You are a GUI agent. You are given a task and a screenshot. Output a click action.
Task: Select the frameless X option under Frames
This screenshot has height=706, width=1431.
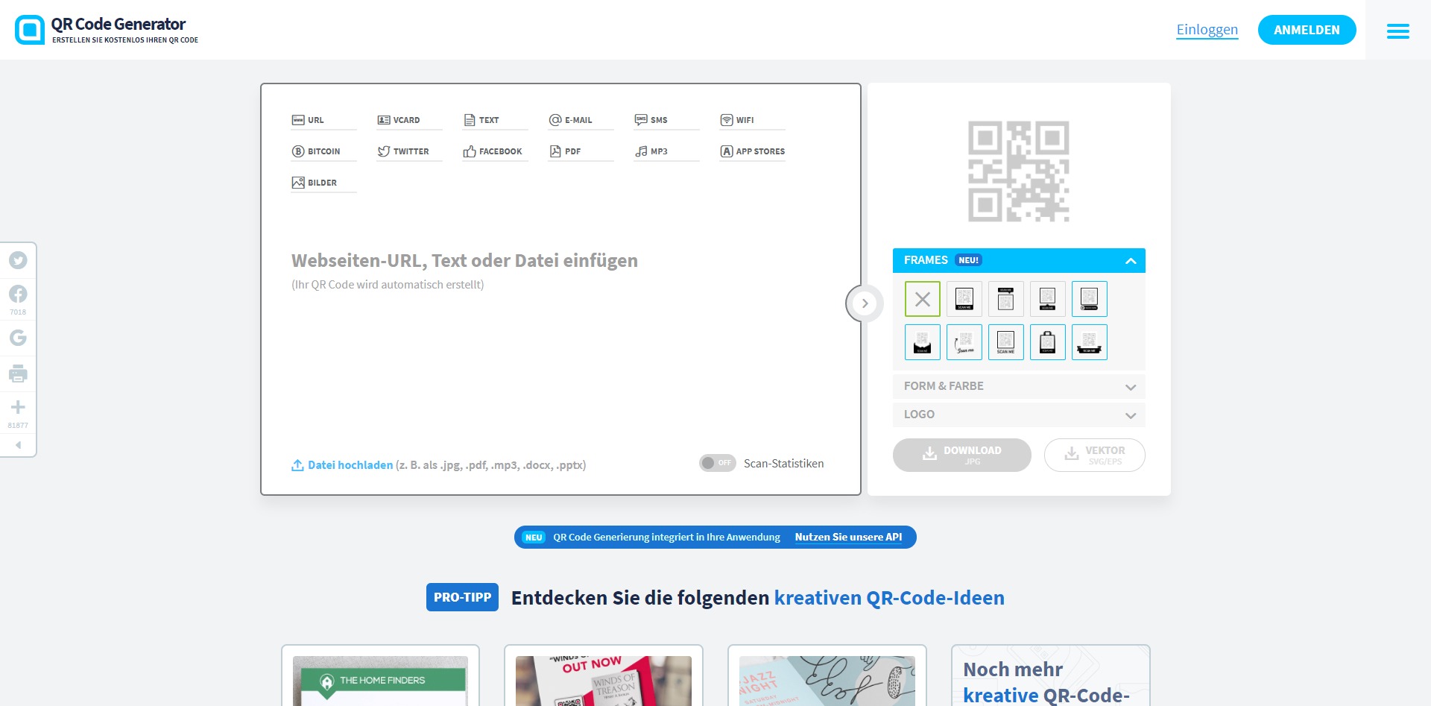(922, 298)
